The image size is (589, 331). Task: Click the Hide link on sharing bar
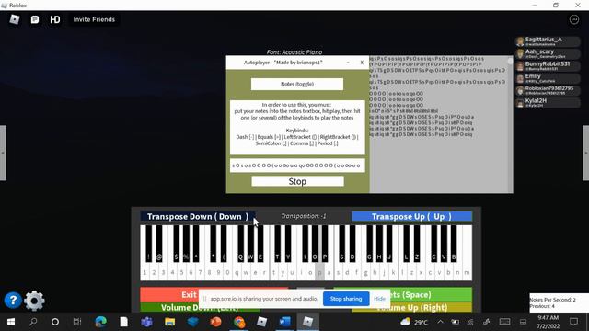point(379,299)
